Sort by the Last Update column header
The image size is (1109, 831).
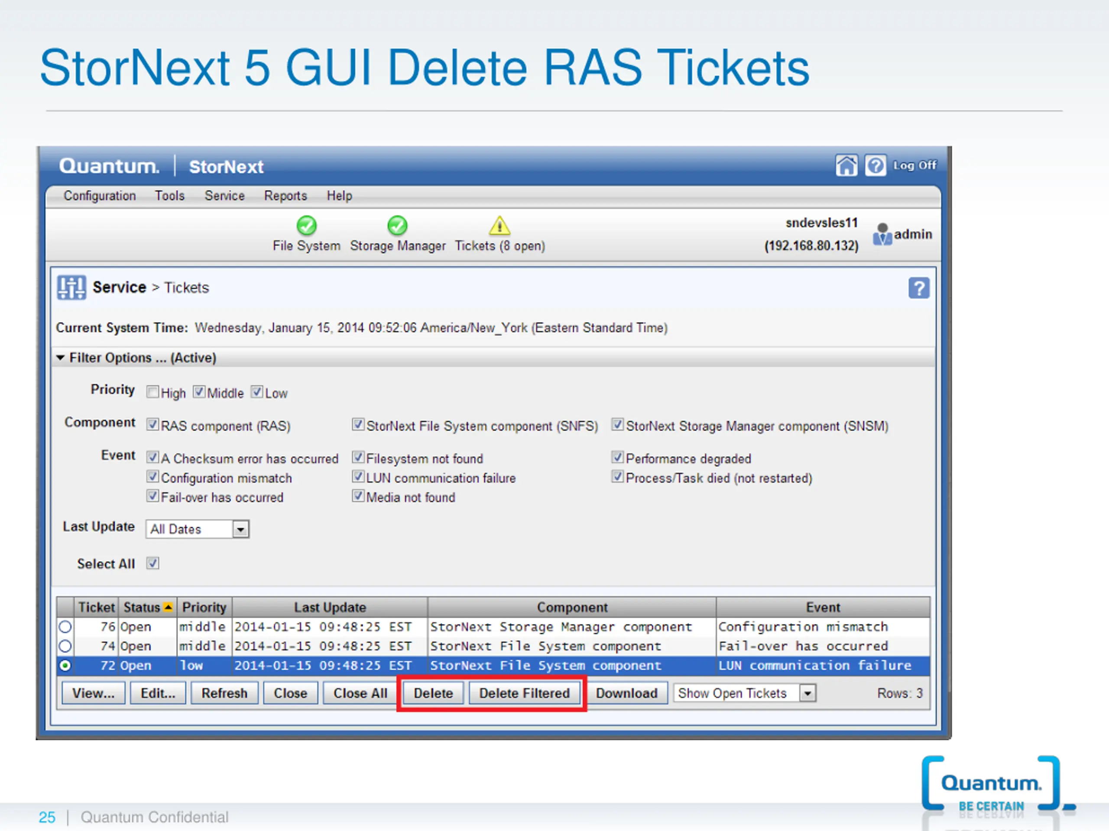click(x=330, y=607)
